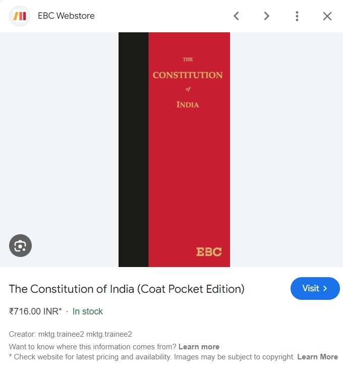Click the 'In stock' availability label
The height and width of the screenshot is (368, 343).
click(x=87, y=311)
